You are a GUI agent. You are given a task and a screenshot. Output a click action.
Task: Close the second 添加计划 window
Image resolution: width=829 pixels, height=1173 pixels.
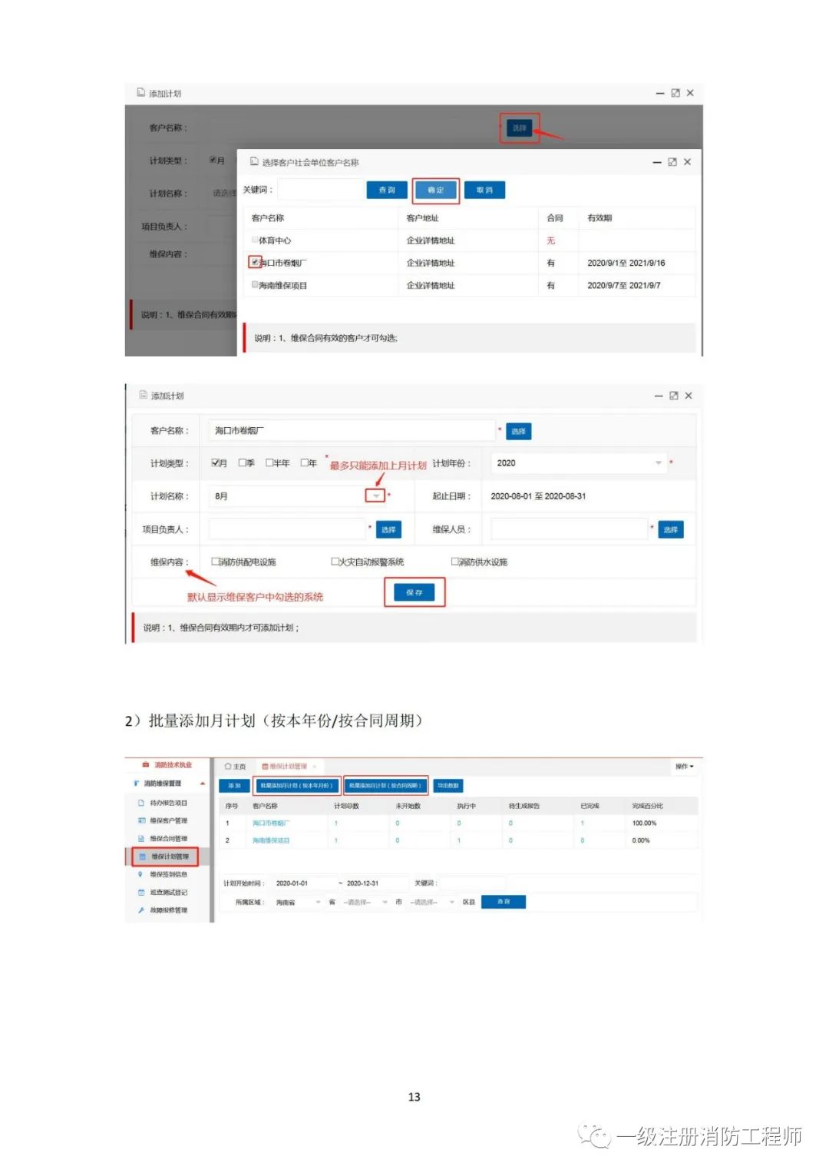[x=689, y=396]
